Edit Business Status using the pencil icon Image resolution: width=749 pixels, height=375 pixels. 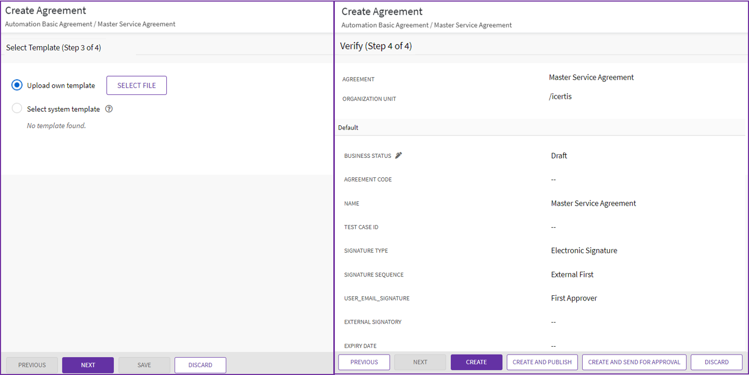pos(398,155)
